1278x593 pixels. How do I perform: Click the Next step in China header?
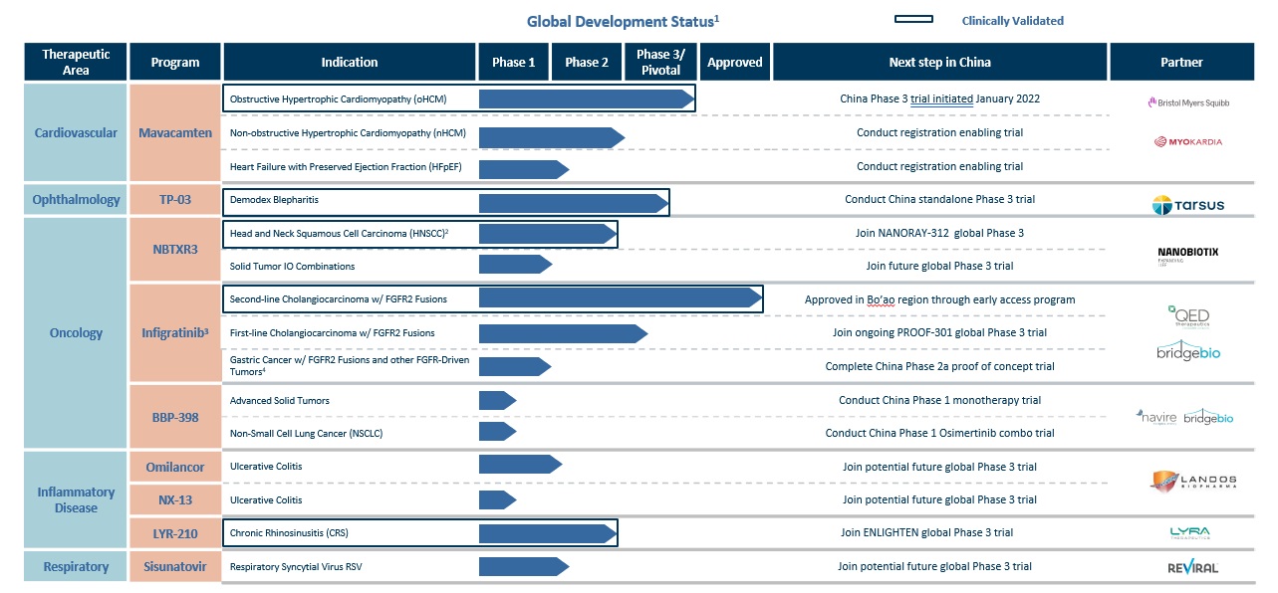coord(939,62)
